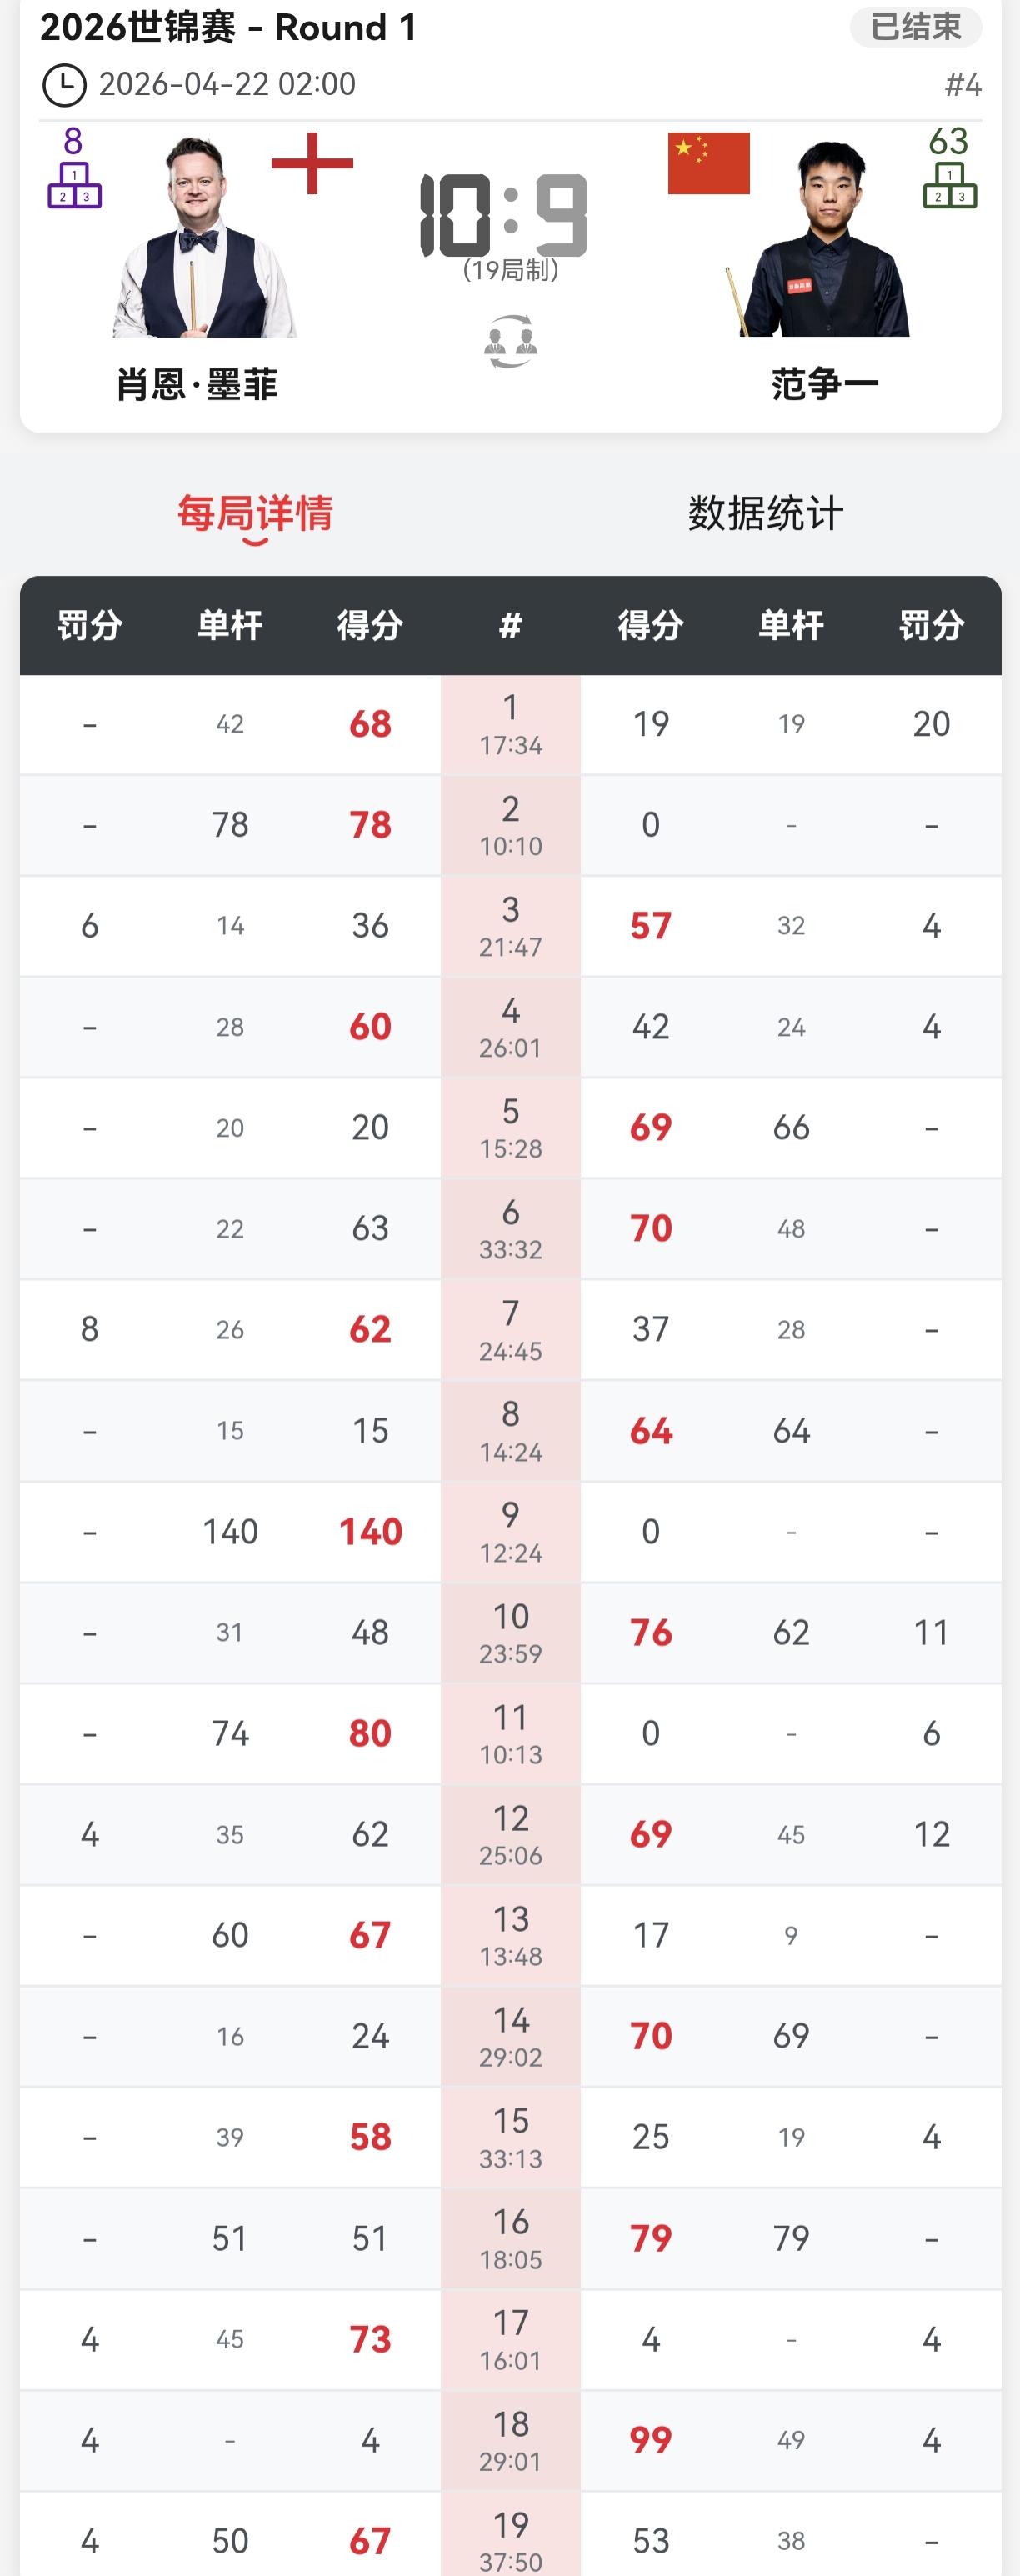
Task: Click the England flag icon
Action: click(x=312, y=163)
